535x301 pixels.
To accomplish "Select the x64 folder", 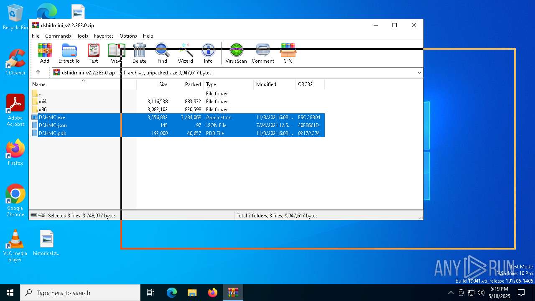I will point(177,102).
